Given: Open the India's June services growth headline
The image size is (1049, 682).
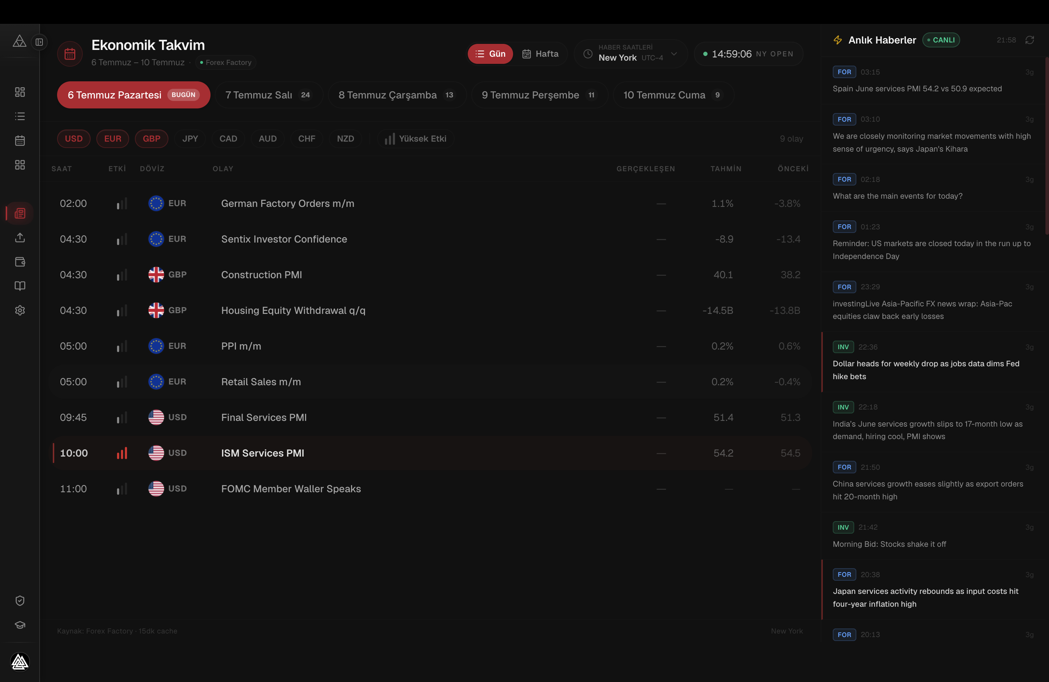Looking at the screenshot, I should coord(933,422).
